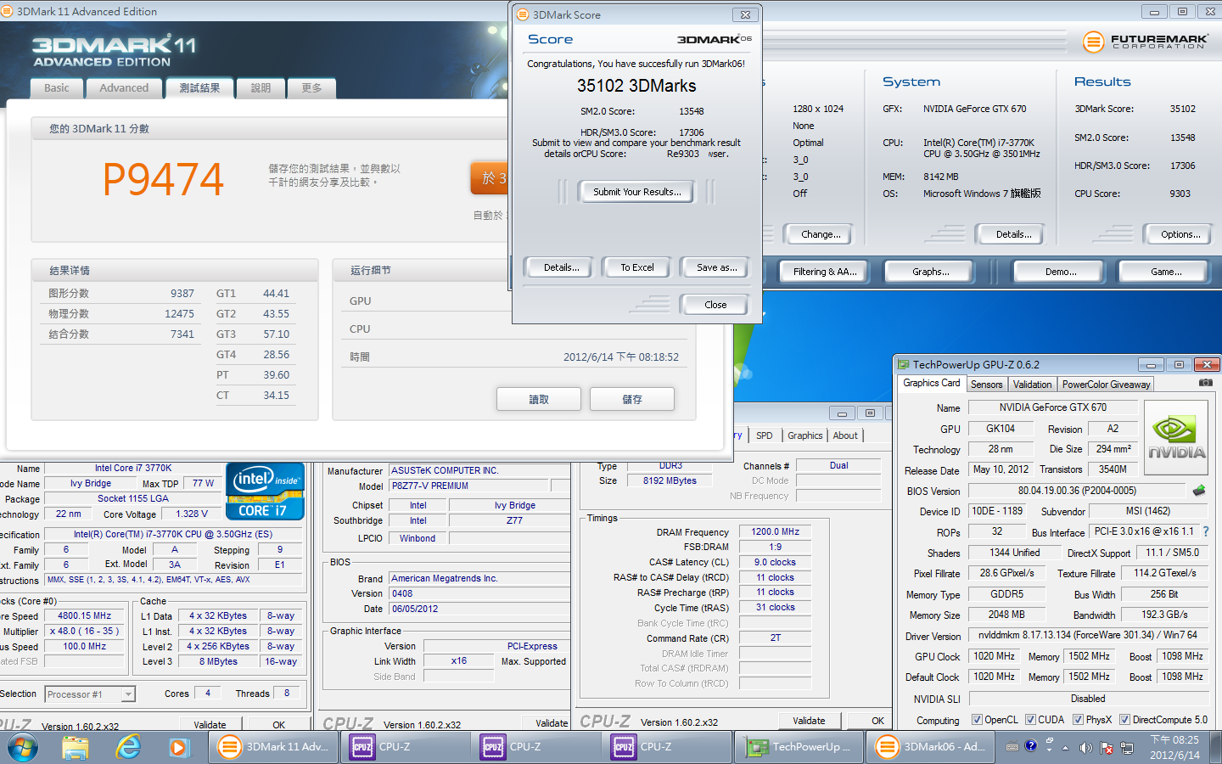Open the Action Center flag tray icon
This screenshot has height=764, width=1222.
point(1107,747)
